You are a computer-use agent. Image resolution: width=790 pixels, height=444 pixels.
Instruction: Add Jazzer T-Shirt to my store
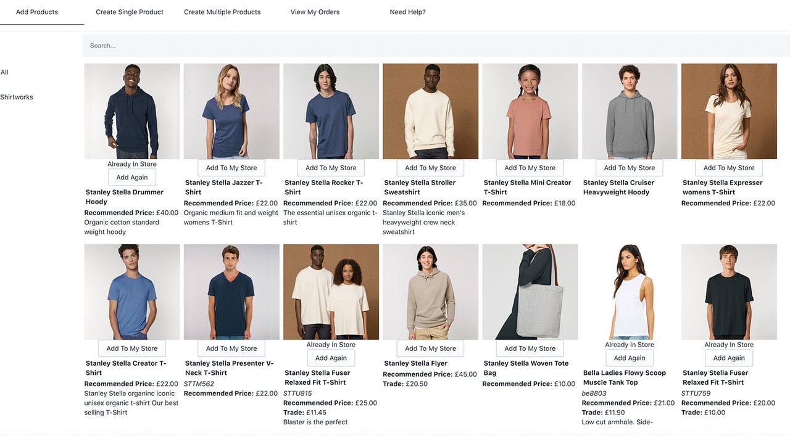(x=231, y=168)
